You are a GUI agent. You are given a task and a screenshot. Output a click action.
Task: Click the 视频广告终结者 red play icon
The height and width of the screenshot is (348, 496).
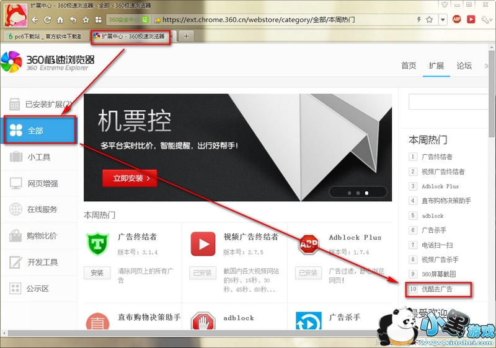pyautogui.click(x=203, y=243)
